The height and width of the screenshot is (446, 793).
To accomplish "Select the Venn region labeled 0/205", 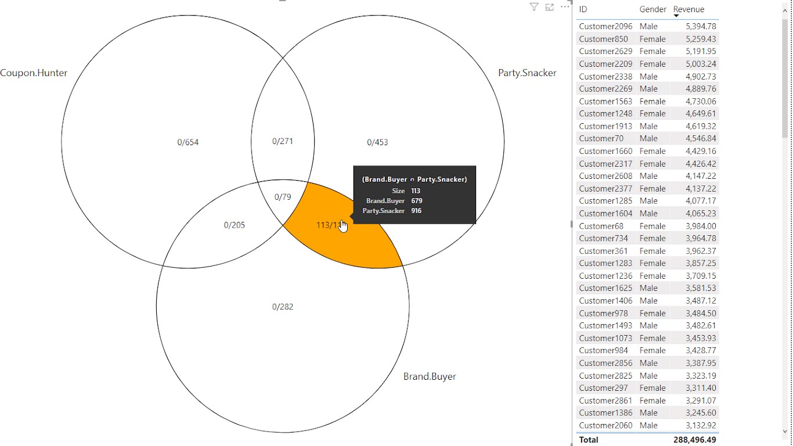I will pos(235,225).
